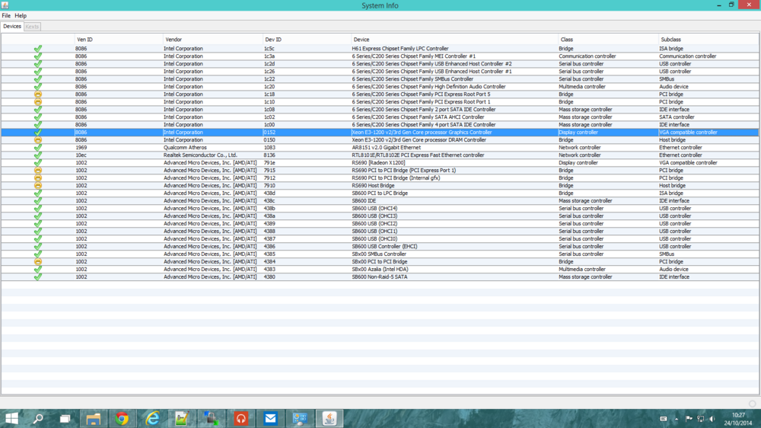Open Google Chrome from the taskbar
The image size is (761, 428).
click(122, 418)
